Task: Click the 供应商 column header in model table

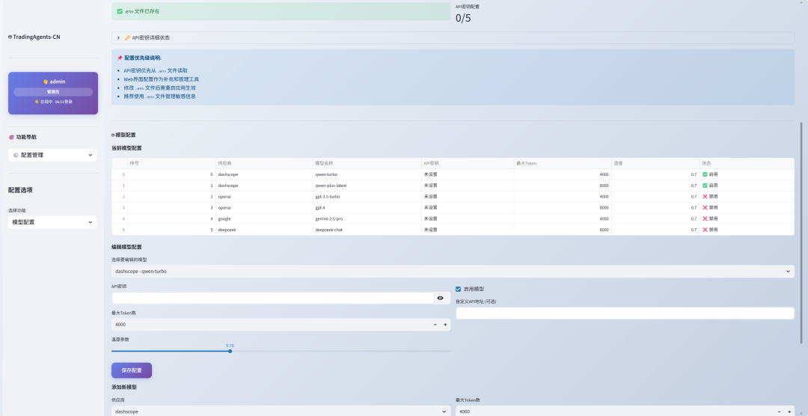Action: click(x=224, y=163)
